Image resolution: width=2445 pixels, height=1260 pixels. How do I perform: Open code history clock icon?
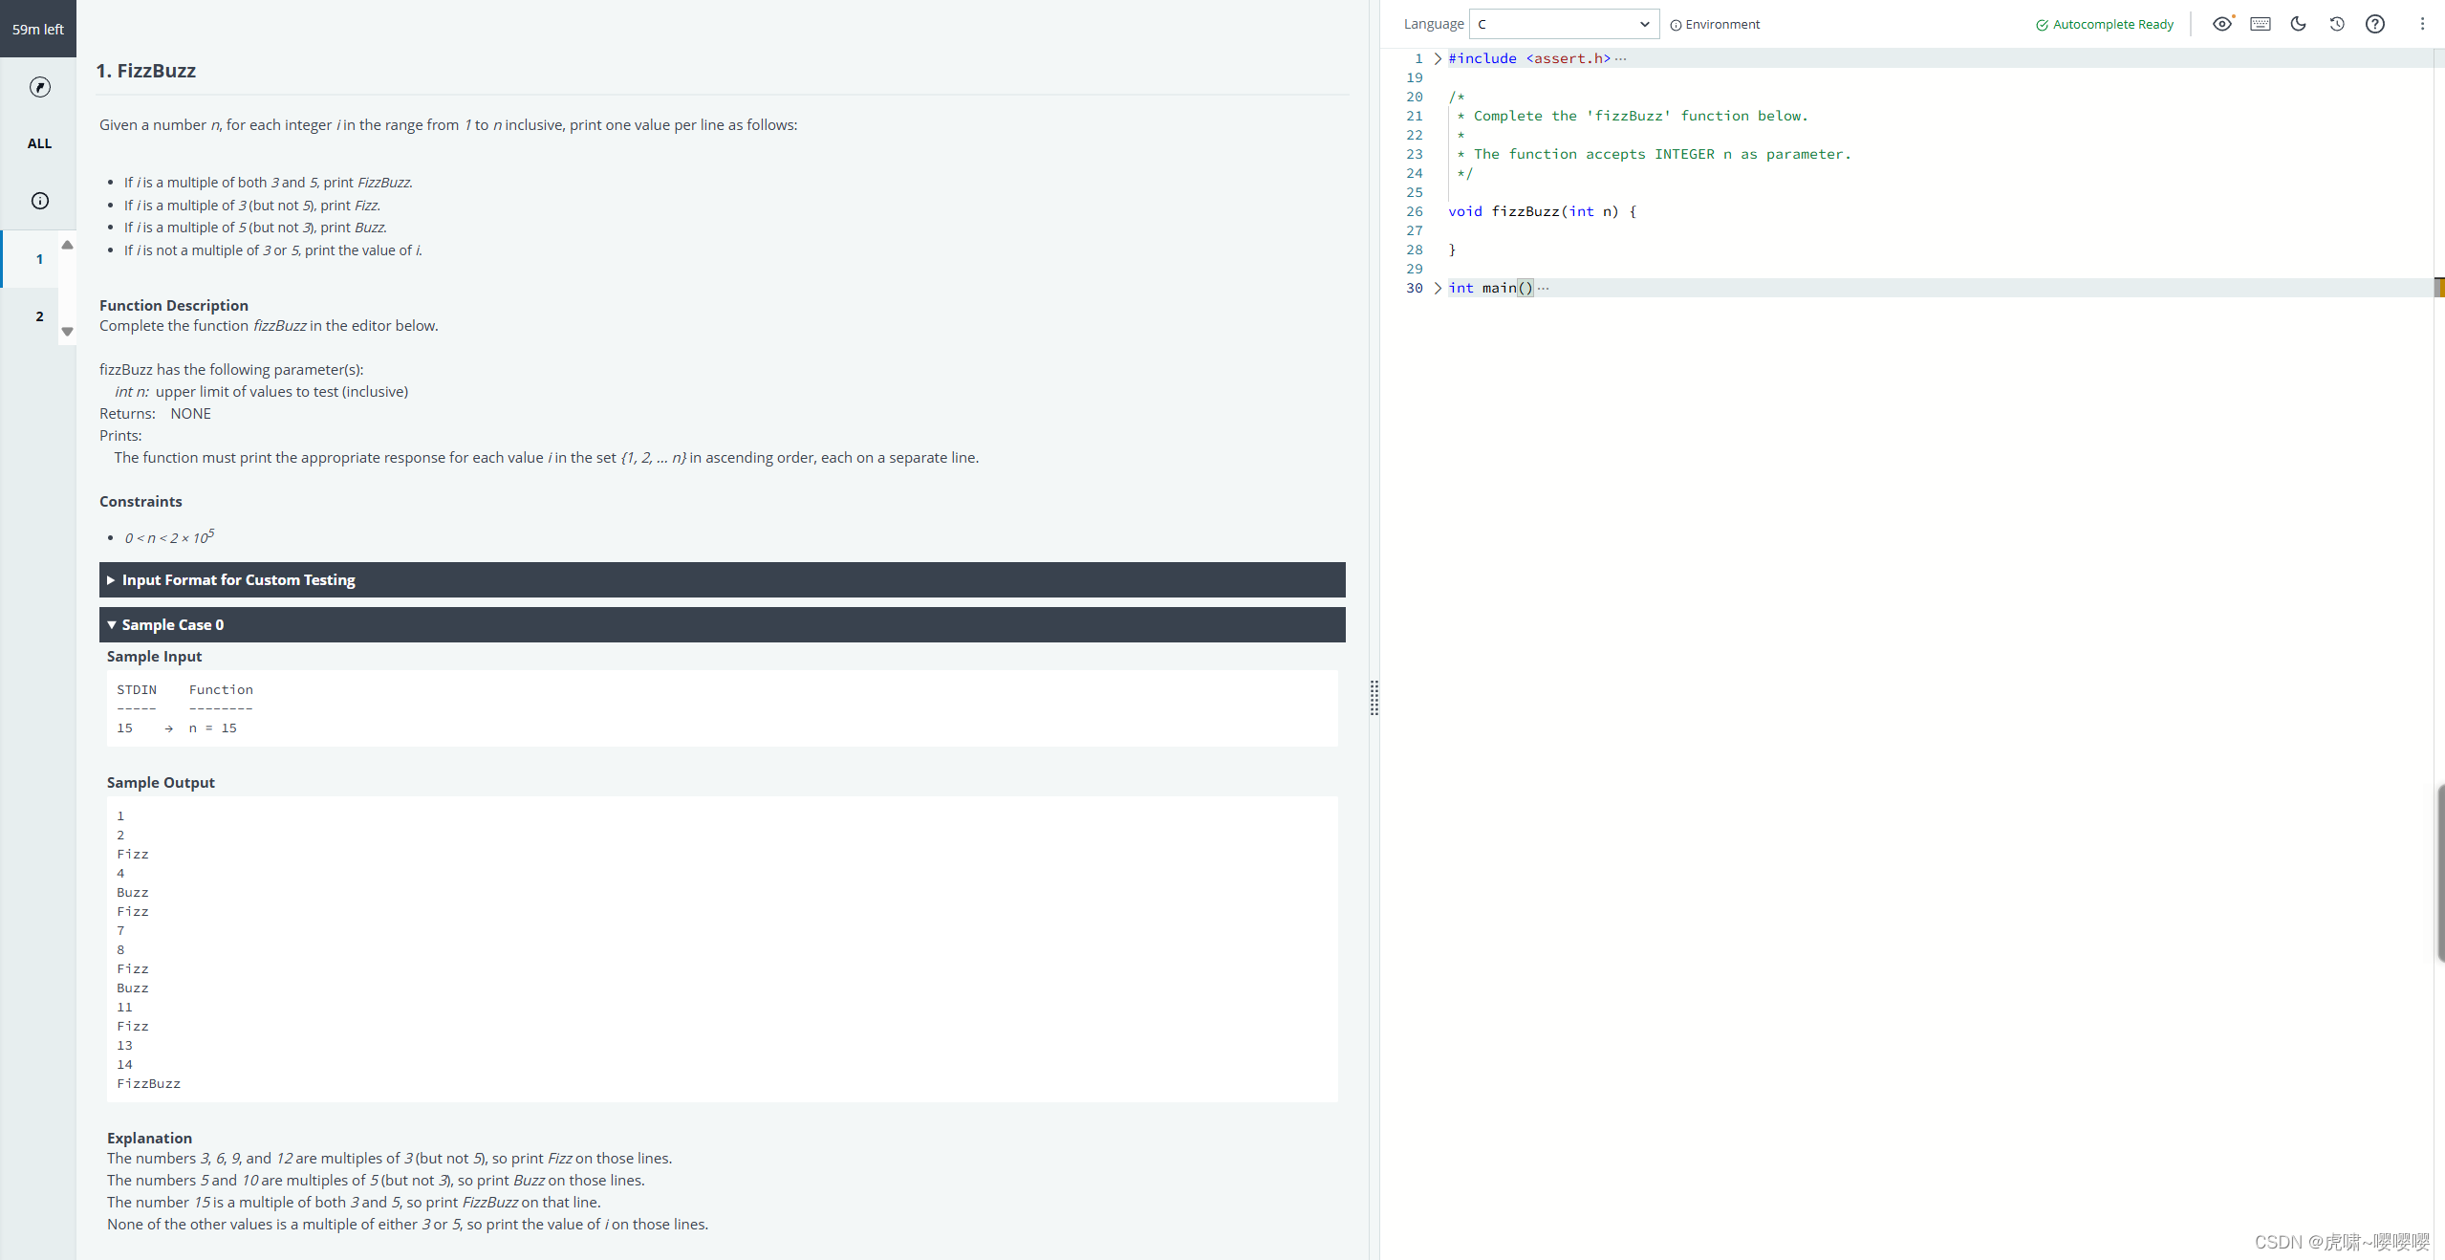click(x=2337, y=24)
